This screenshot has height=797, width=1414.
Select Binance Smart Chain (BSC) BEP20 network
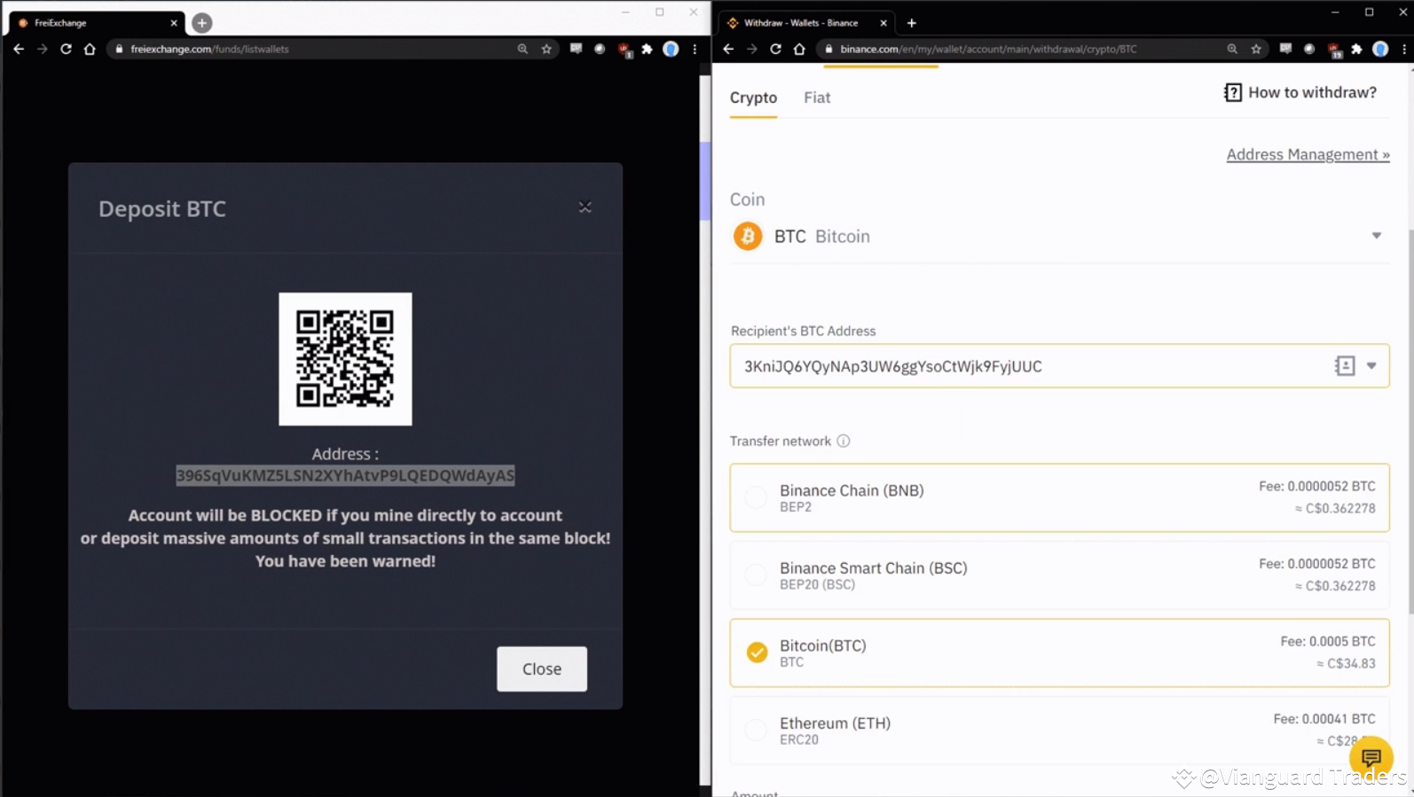point(1059,575)
